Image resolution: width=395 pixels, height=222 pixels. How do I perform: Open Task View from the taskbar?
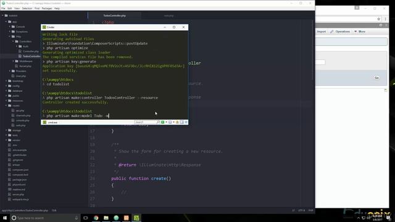86,218
